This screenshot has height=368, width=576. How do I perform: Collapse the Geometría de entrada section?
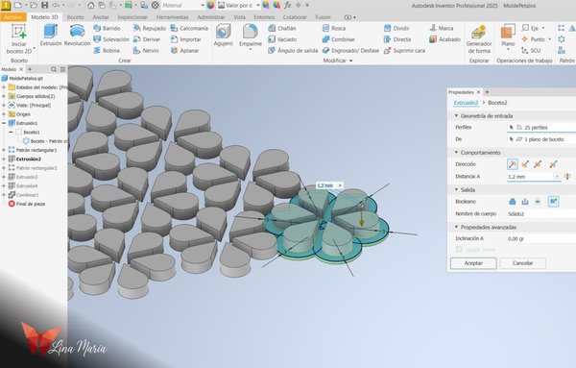point(456,116)
